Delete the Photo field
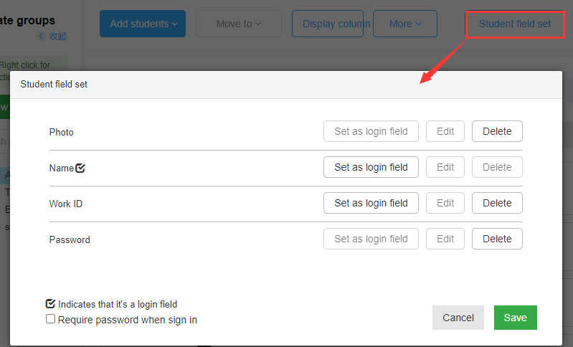This screenshot has height=347, width=573. click(x=497, y=131)
